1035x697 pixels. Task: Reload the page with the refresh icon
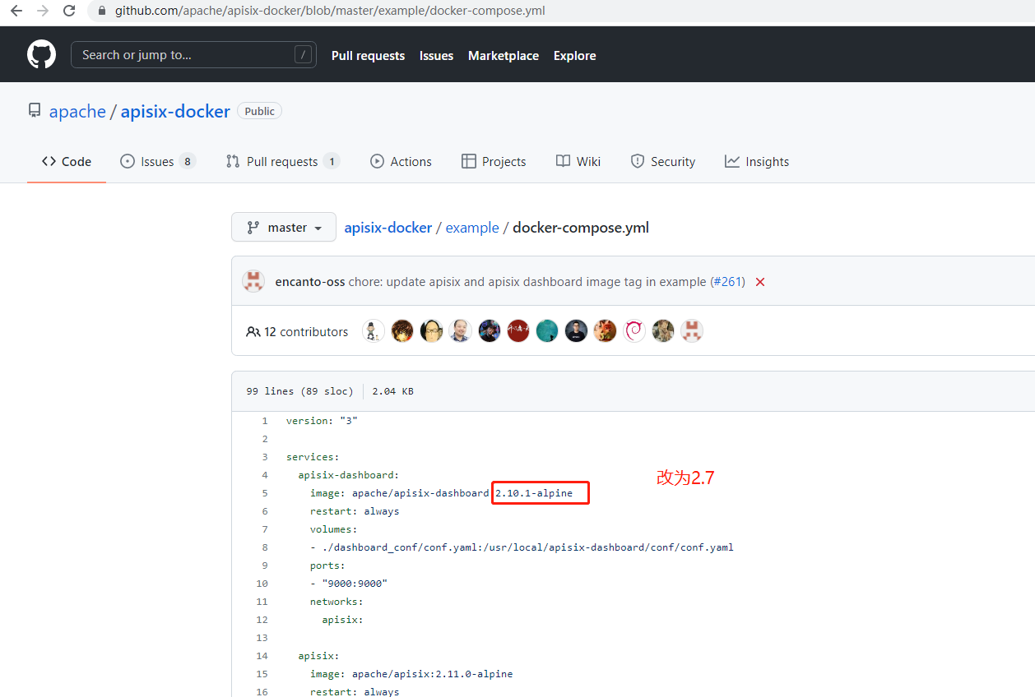pyautogui.click(x=69, y=12)
